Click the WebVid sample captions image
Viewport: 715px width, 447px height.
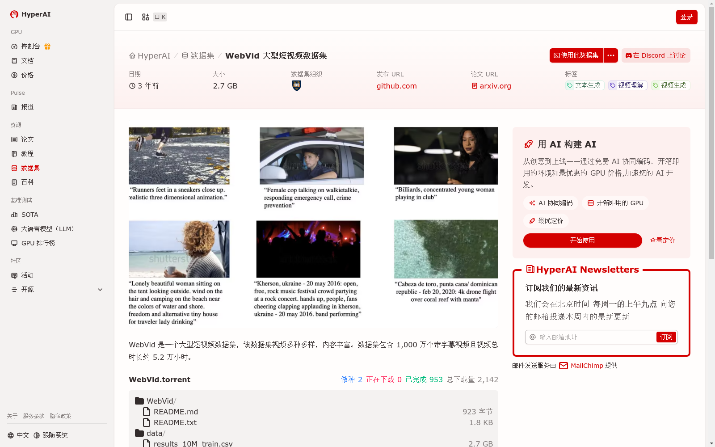pyautogui.click(x=313, y=225)
